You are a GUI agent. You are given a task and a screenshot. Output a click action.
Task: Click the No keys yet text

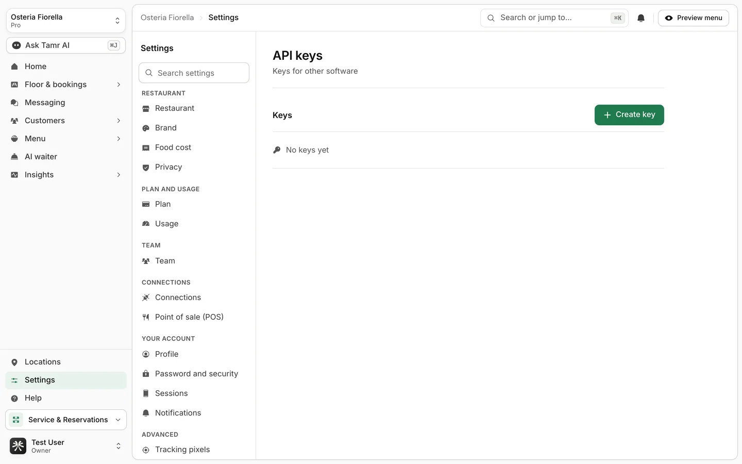coord(307,150)
